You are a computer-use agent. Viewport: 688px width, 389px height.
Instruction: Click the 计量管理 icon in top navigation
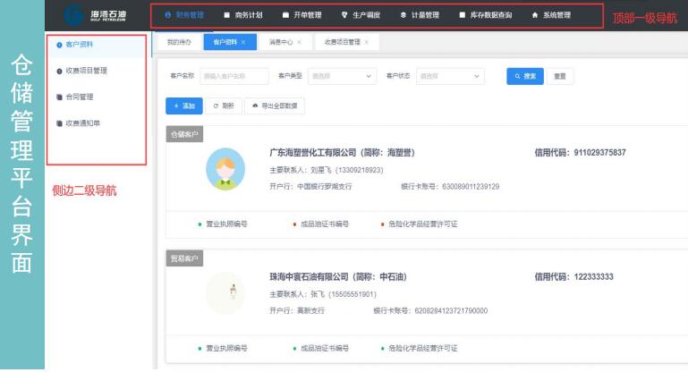click(x=403, y=15)
